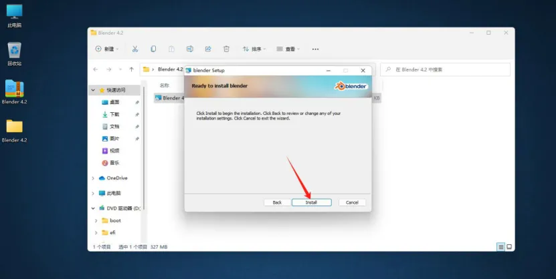Click the up-one-level arrow in Explorer
Viewport: 556px width, 279px height.
[132, 69]
